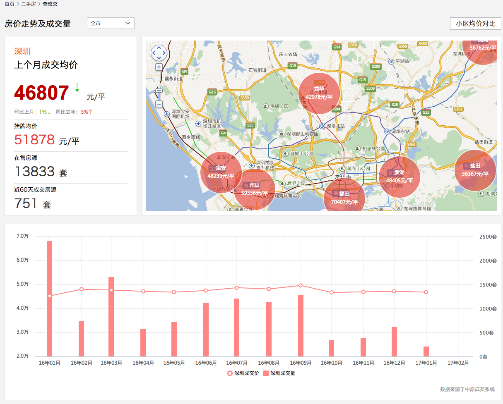Open the 全市 district dropdown
The height and width of the screenshot is (404, 503).
pyautogui.click(x=111, y=23)
